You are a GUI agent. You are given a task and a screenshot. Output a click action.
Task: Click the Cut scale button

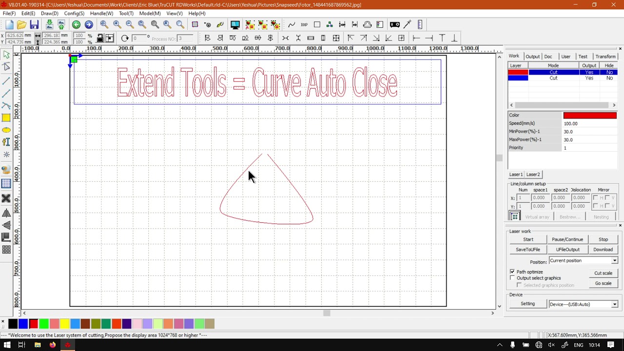click(603, 273)
